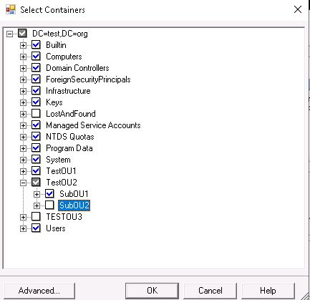Image resolution: width=310 pixels, height=300 pixels.
Task: Toggle the partially checked TestOU2 checkbox
Action: (x=36, y=182)
